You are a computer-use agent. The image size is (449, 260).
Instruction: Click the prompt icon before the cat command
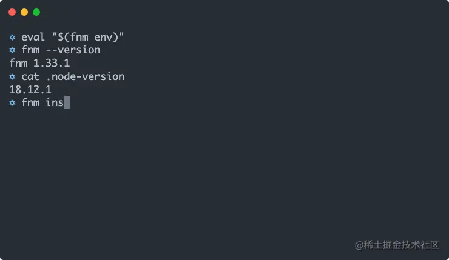click(x=12, y=77)
